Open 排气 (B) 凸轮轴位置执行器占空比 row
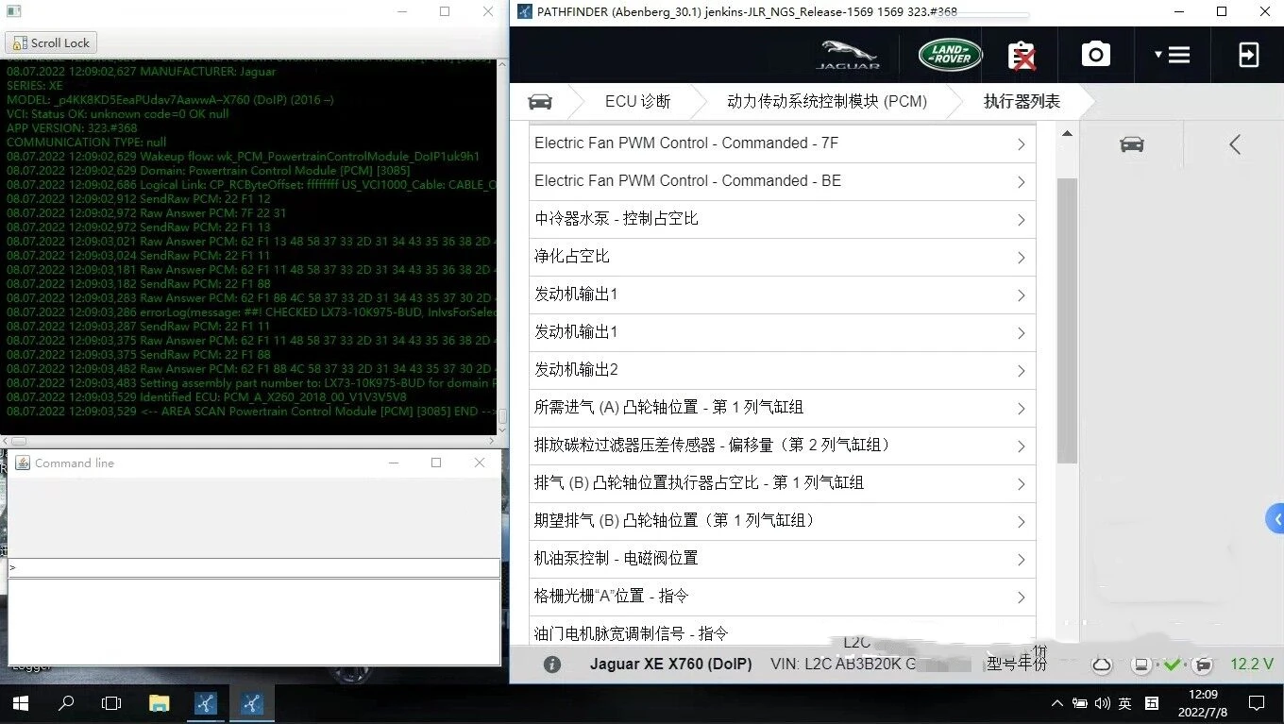Image resolution: width=1284 pixels, height=724 pixels. tap(782, 483)
